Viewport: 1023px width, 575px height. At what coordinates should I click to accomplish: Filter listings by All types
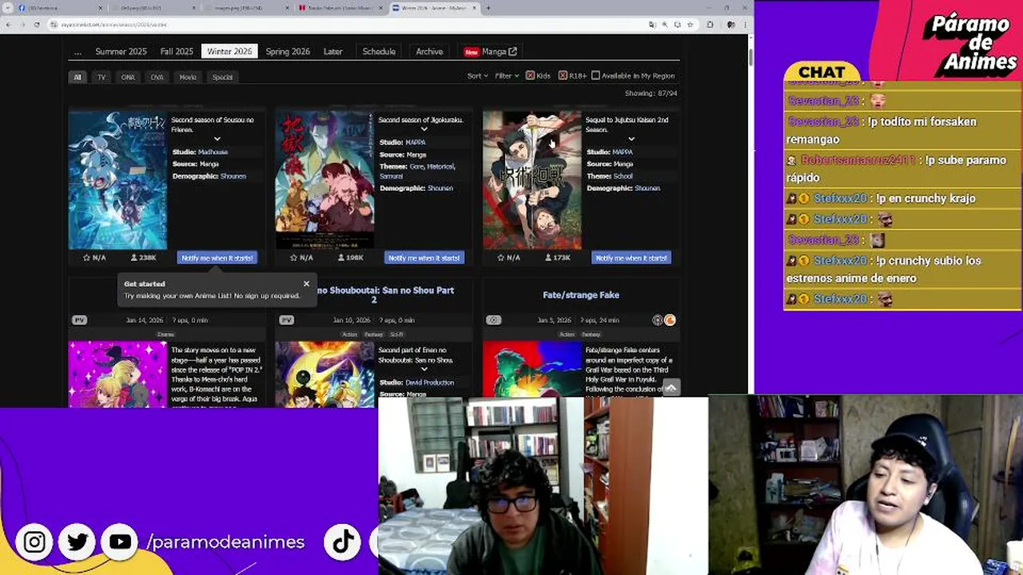78,77
